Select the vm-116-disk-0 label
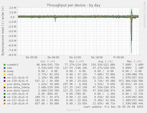 click(17, 97)
